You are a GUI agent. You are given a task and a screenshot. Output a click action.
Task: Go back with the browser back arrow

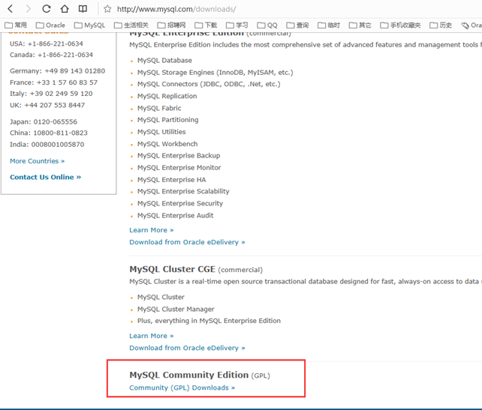click(x=11, y=9)
